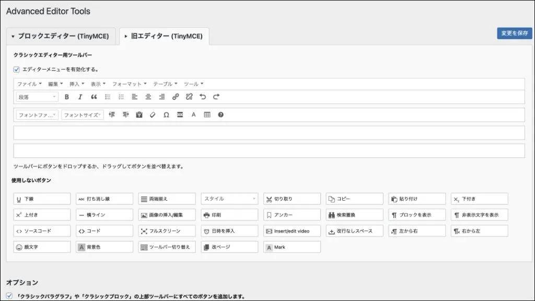This screenshot has height=301, width=535.
Task: Click the read more tag icon
Action: pos(180,114)
